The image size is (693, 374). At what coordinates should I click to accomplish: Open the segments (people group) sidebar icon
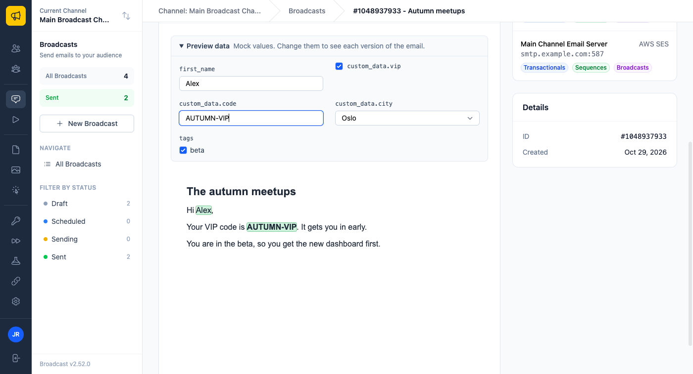click(x=16, y=69)
